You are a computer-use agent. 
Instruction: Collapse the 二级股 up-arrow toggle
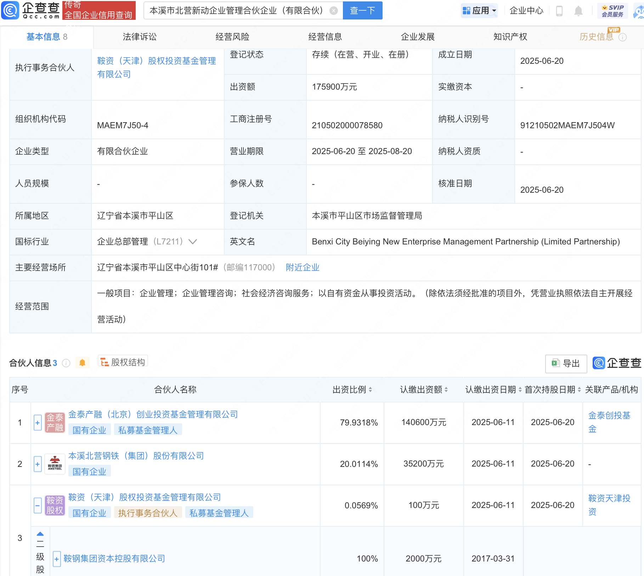tap(40, 534)
